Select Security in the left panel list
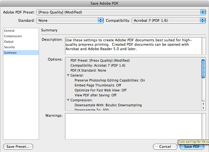209x152 pixels. [21, 47]
